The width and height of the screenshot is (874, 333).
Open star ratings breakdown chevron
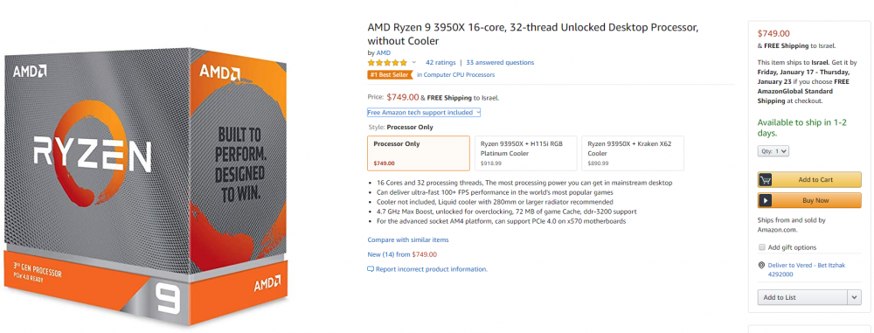click(413, 62)
